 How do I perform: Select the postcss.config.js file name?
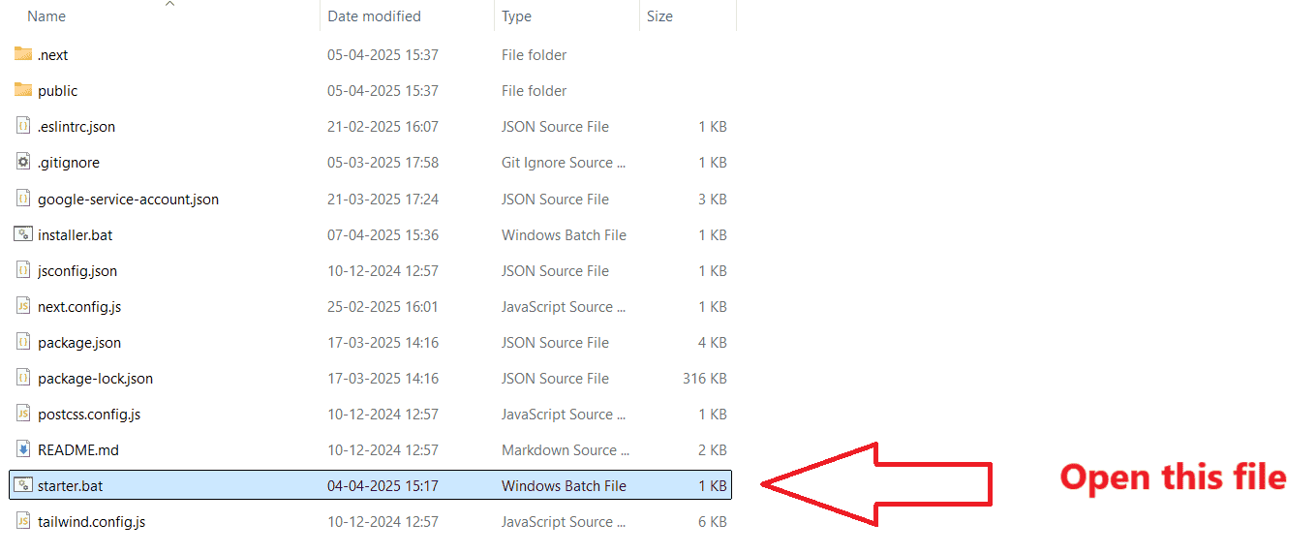coord(89,415)
